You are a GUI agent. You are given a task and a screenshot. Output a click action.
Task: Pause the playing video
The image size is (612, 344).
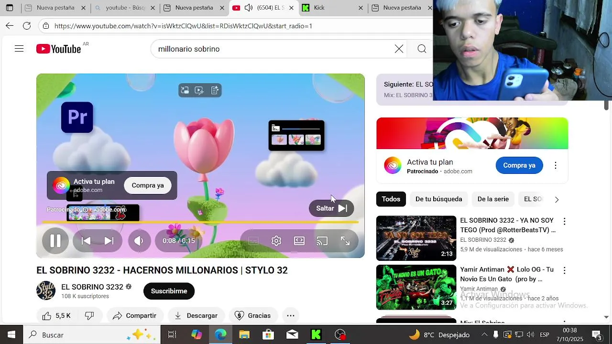tap(55, 241)
